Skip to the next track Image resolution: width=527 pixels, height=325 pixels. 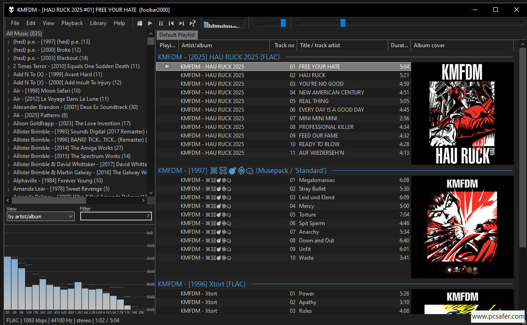(x=182, y=23)
